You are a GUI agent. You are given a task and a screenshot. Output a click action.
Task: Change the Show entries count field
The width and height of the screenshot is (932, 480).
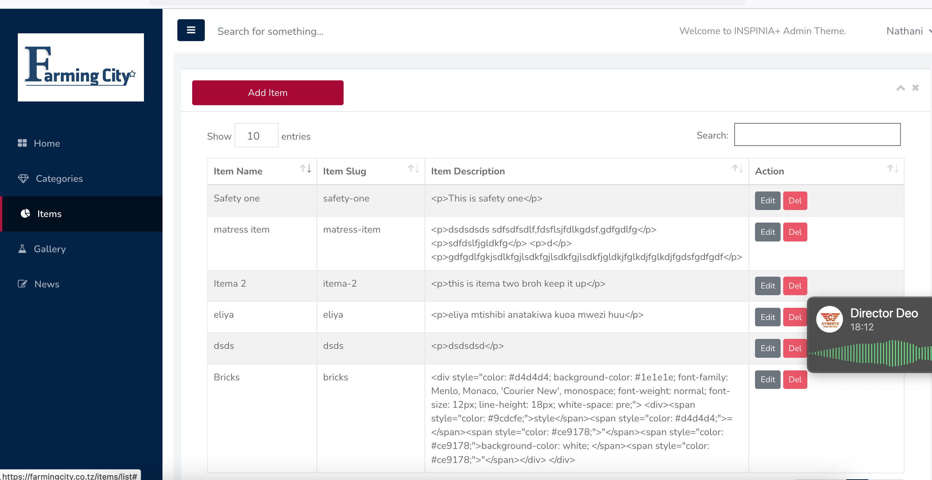click(256, 136)
